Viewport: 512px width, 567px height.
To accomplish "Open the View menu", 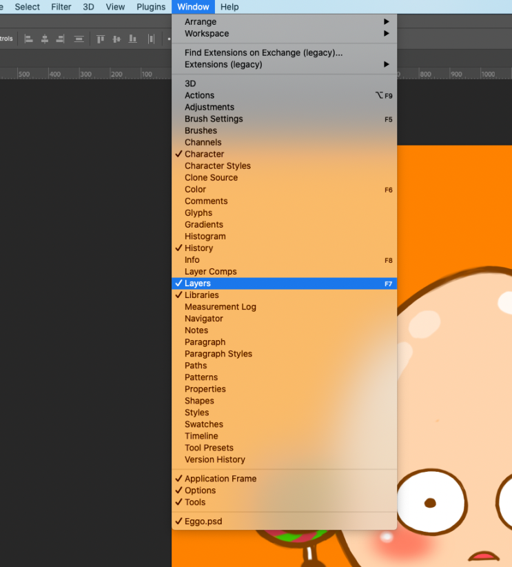I will 115,7.
